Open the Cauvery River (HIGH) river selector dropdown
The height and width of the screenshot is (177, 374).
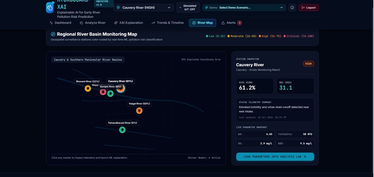[143, 7]
